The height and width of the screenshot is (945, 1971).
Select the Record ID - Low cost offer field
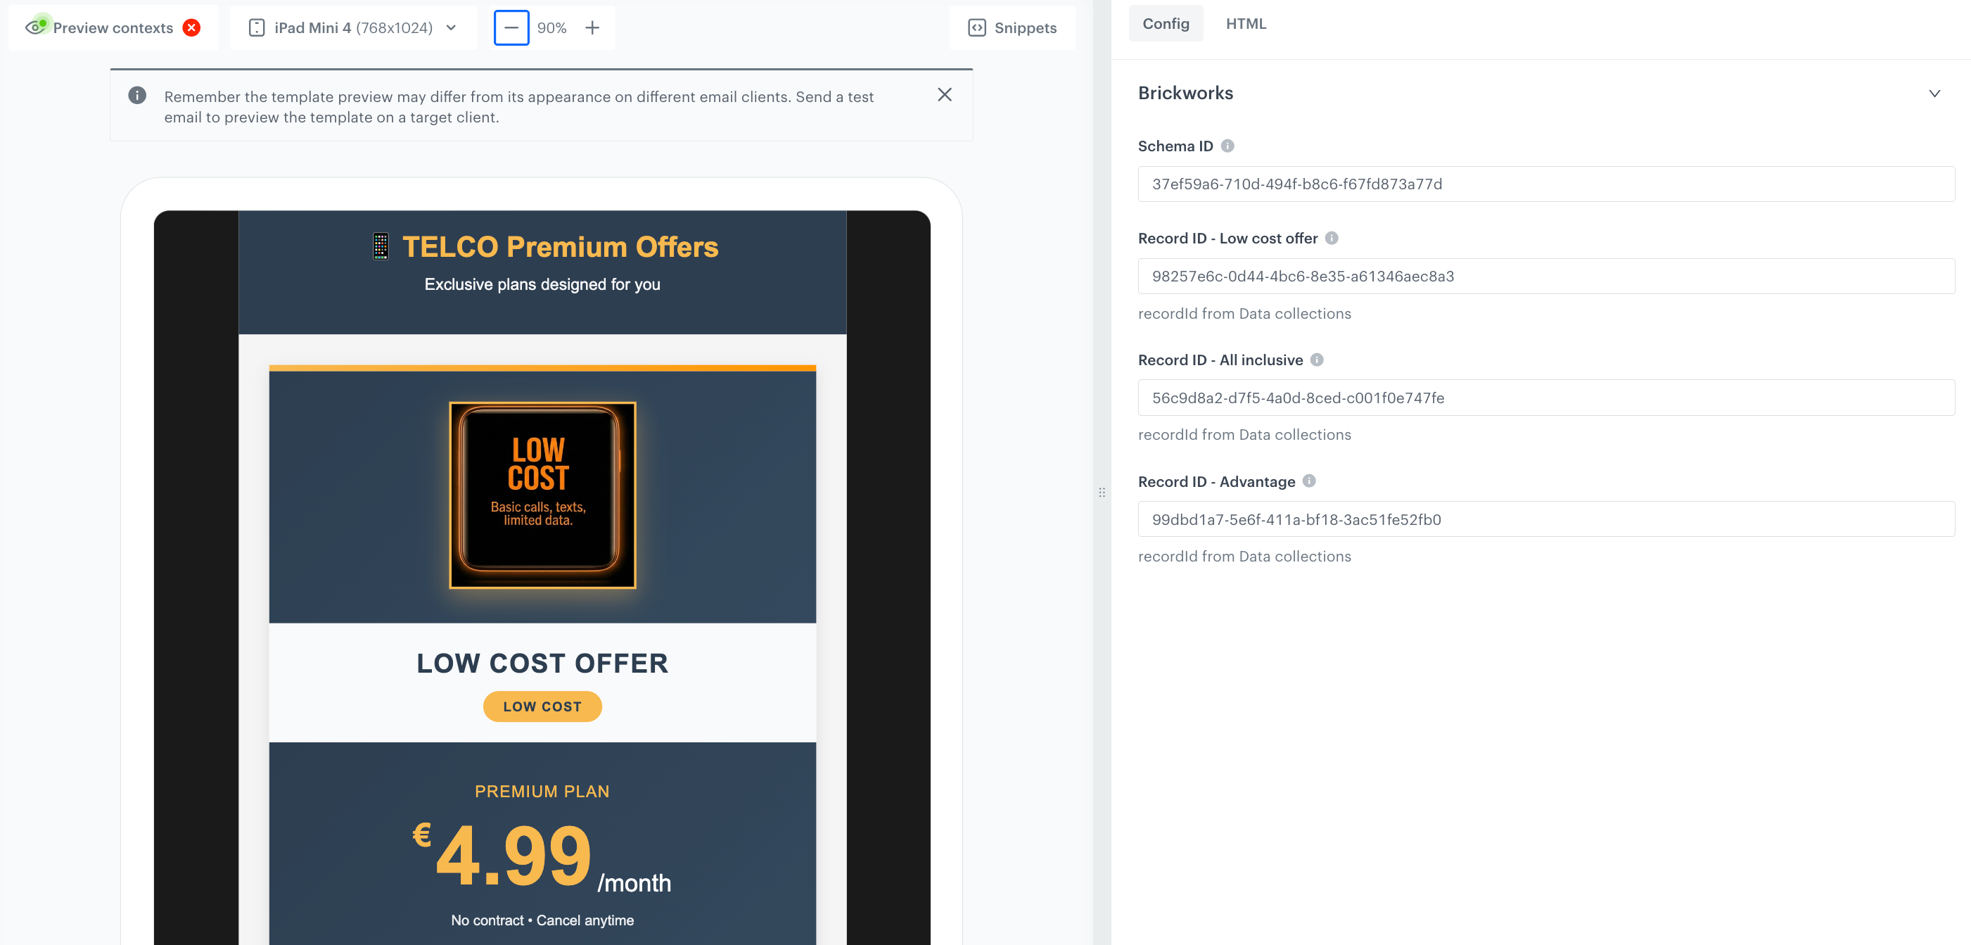pos(1547,277)
